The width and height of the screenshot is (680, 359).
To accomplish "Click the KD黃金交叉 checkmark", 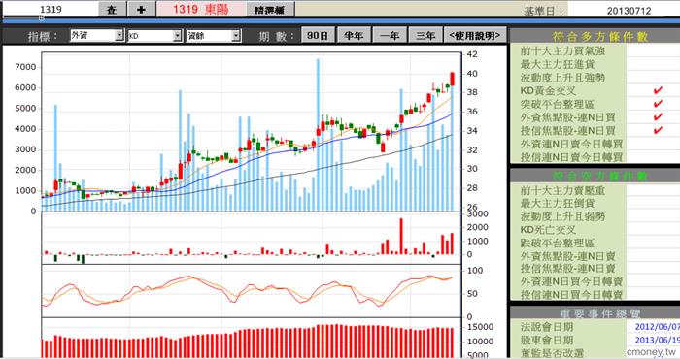I will coord(658,90).
